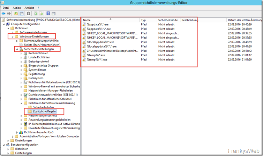Click the folder up one level icon
The height and width of the screenshot is (156, 263).
[x=16, y=14]
